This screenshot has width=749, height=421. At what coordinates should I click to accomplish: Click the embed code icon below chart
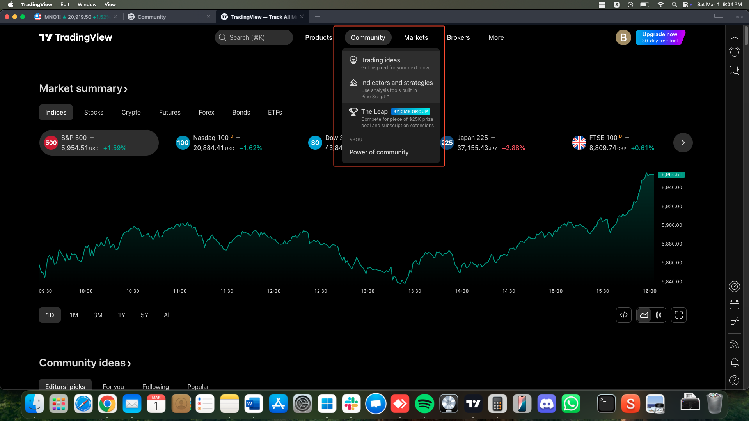[623, 315]
